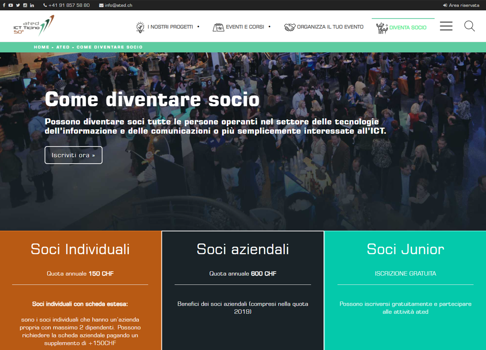Click the Iscriviti ora button
The image size is (486, 350).
pyautogui.click(x=74, y=155)
